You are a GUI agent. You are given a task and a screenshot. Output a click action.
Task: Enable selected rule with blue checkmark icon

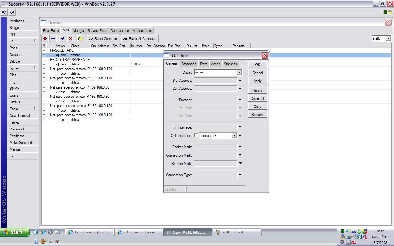[x=63, y=38]
